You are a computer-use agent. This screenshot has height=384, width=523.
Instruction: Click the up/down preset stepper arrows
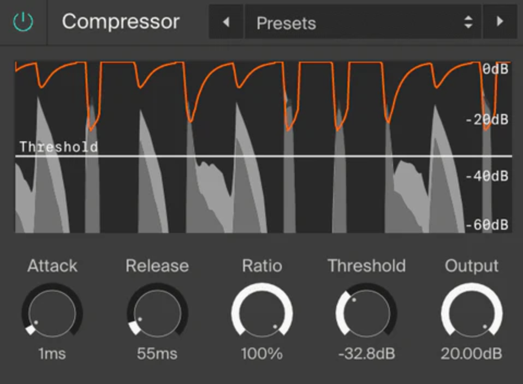click(x=468, y=23)
